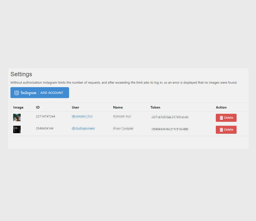Click the Instagram Add Account button
This screenshot has height=221, width=256.
pyautogui.click(x=40, y=93)
